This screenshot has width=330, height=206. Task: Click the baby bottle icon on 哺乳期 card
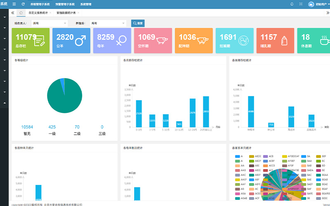point(284,40)
